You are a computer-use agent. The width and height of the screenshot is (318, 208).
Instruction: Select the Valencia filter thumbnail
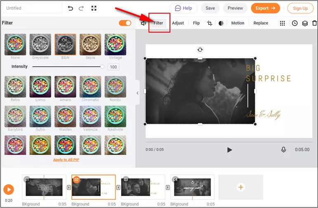pyautogui.click(x=90, y=116)
